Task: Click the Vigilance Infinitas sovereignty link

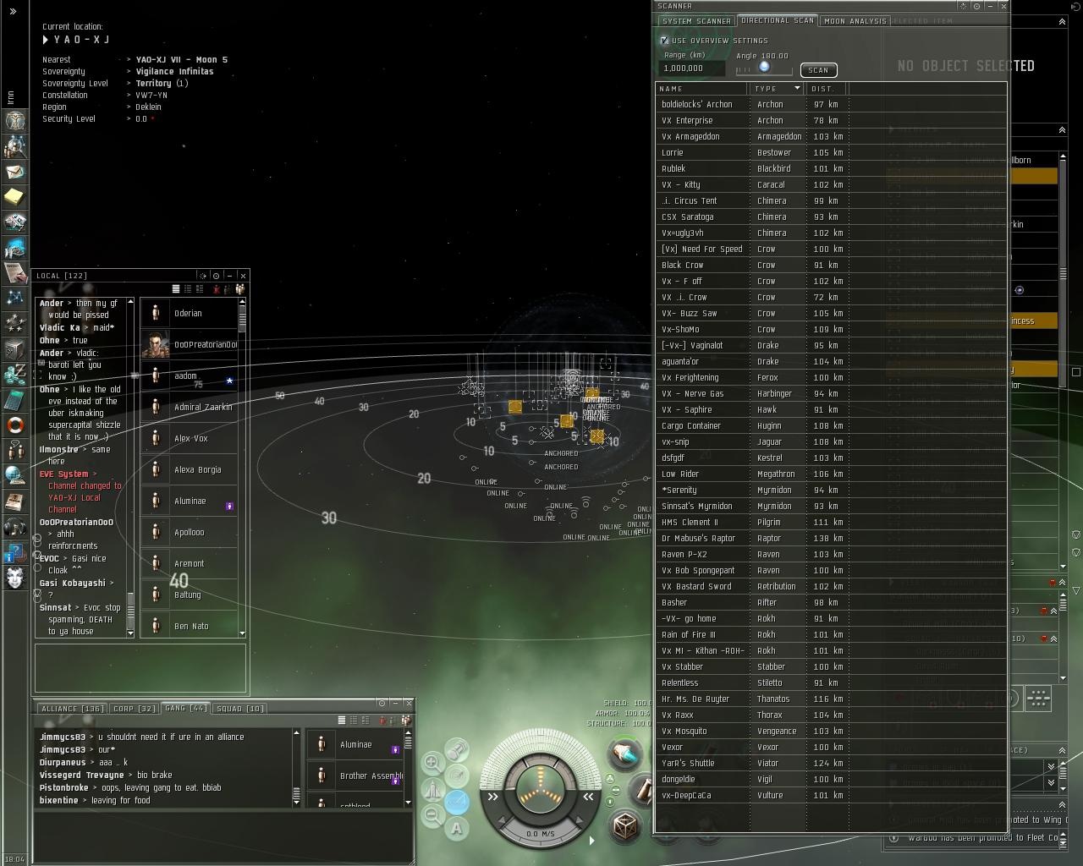Action: (174, 72)
